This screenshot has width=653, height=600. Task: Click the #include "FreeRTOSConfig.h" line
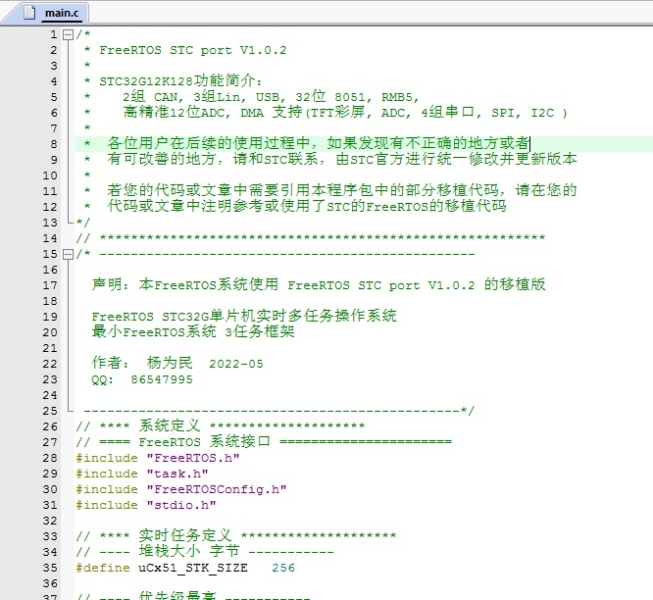[x=181, y=489]
